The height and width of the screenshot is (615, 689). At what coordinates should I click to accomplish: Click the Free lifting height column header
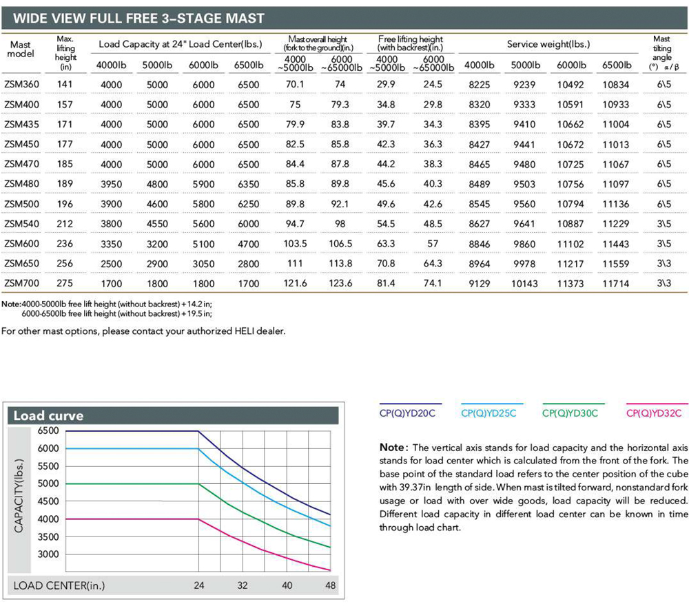411,43
